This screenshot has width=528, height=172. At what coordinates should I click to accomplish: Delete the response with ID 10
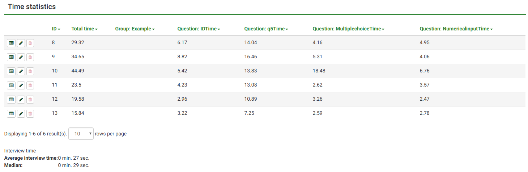30,71
